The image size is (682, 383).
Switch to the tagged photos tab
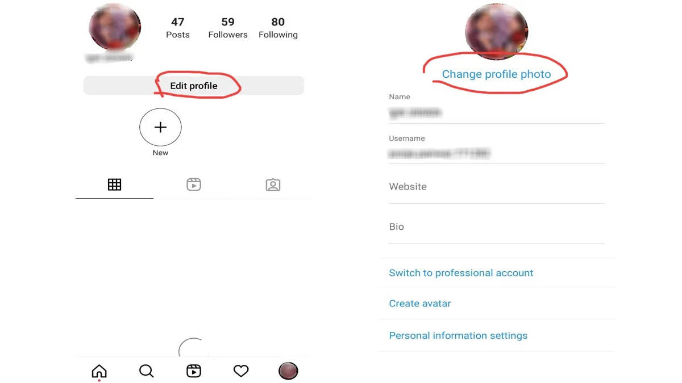pos(273,184)
